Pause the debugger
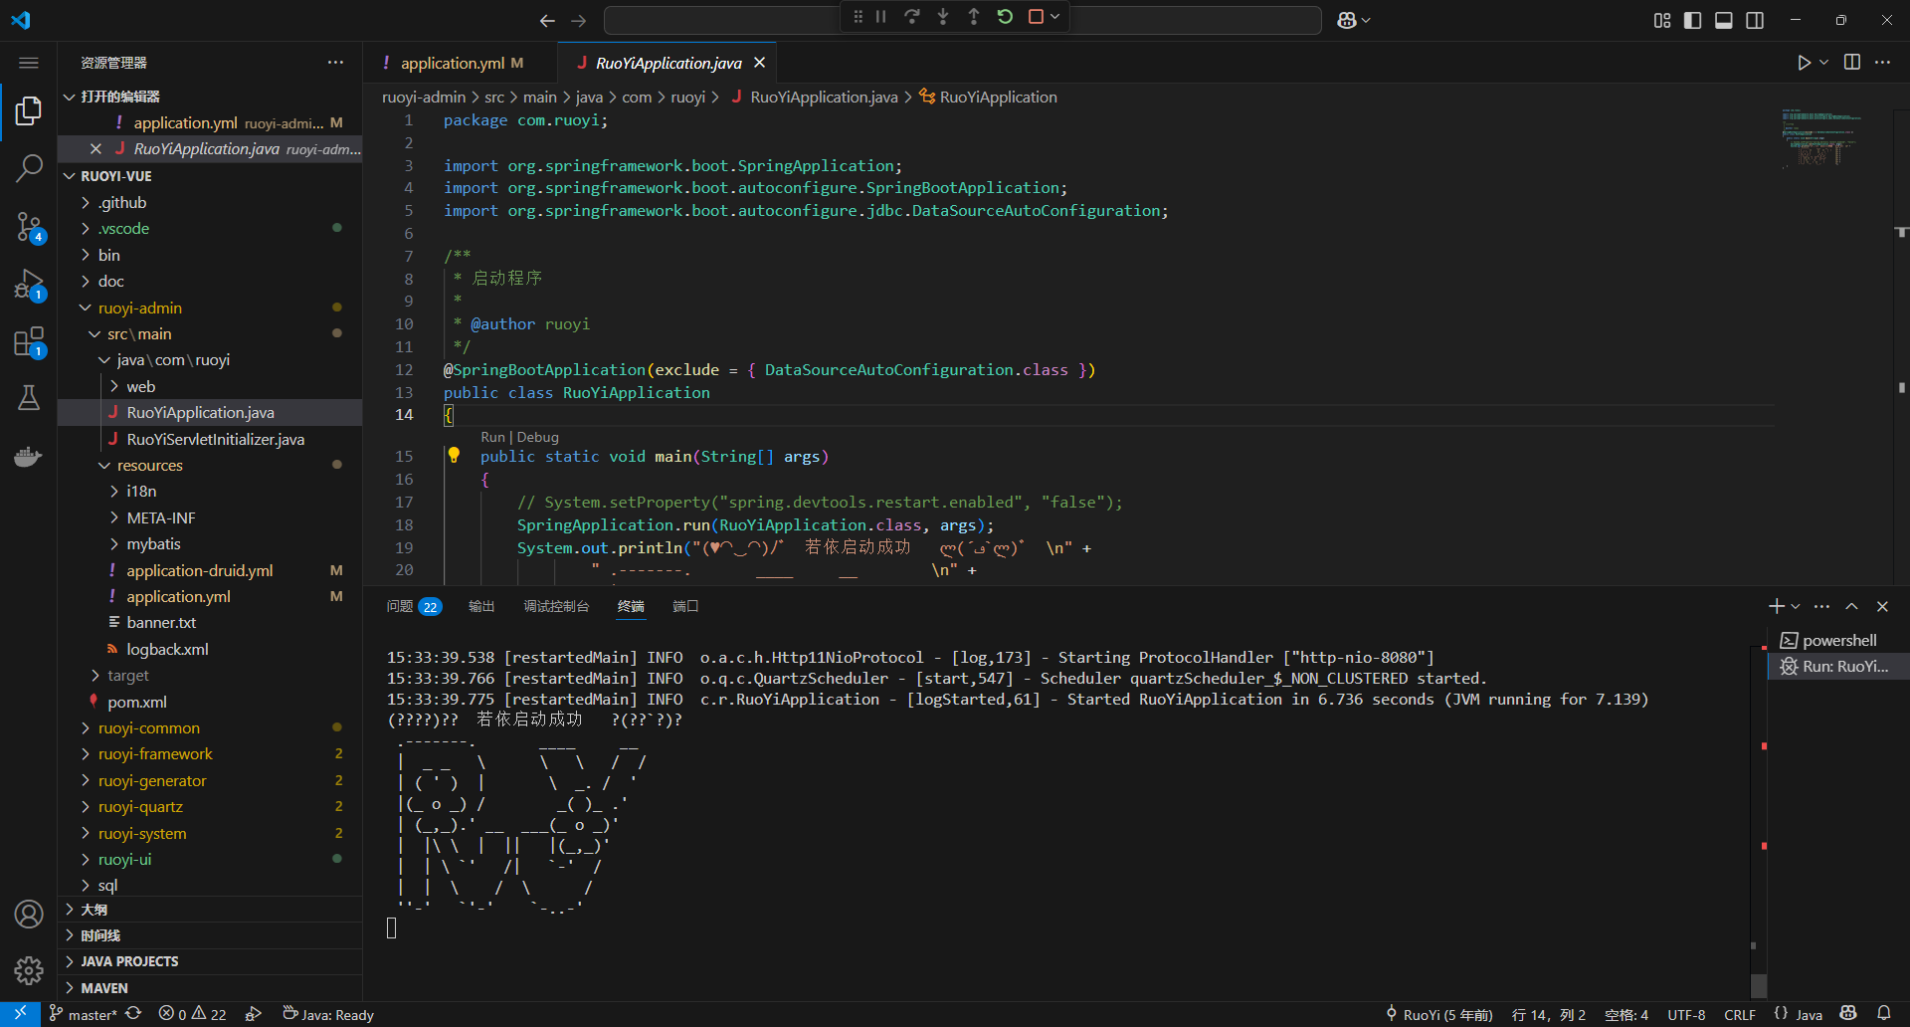The width and height of the screenshot is (1910, 1027). click(880, 17)
